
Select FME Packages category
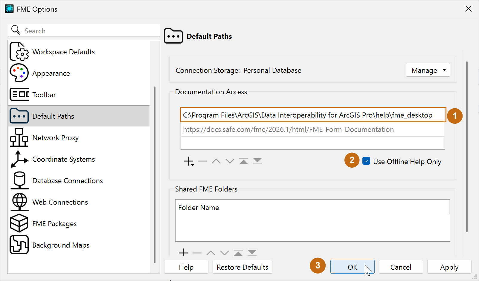[79, 223]
